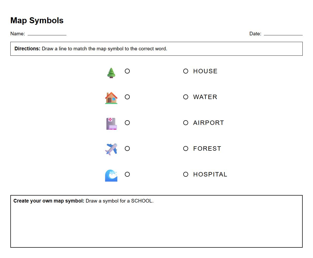Click the word FOREST
Viewport: 313px width, 258px height.
[x=207, y=149]
